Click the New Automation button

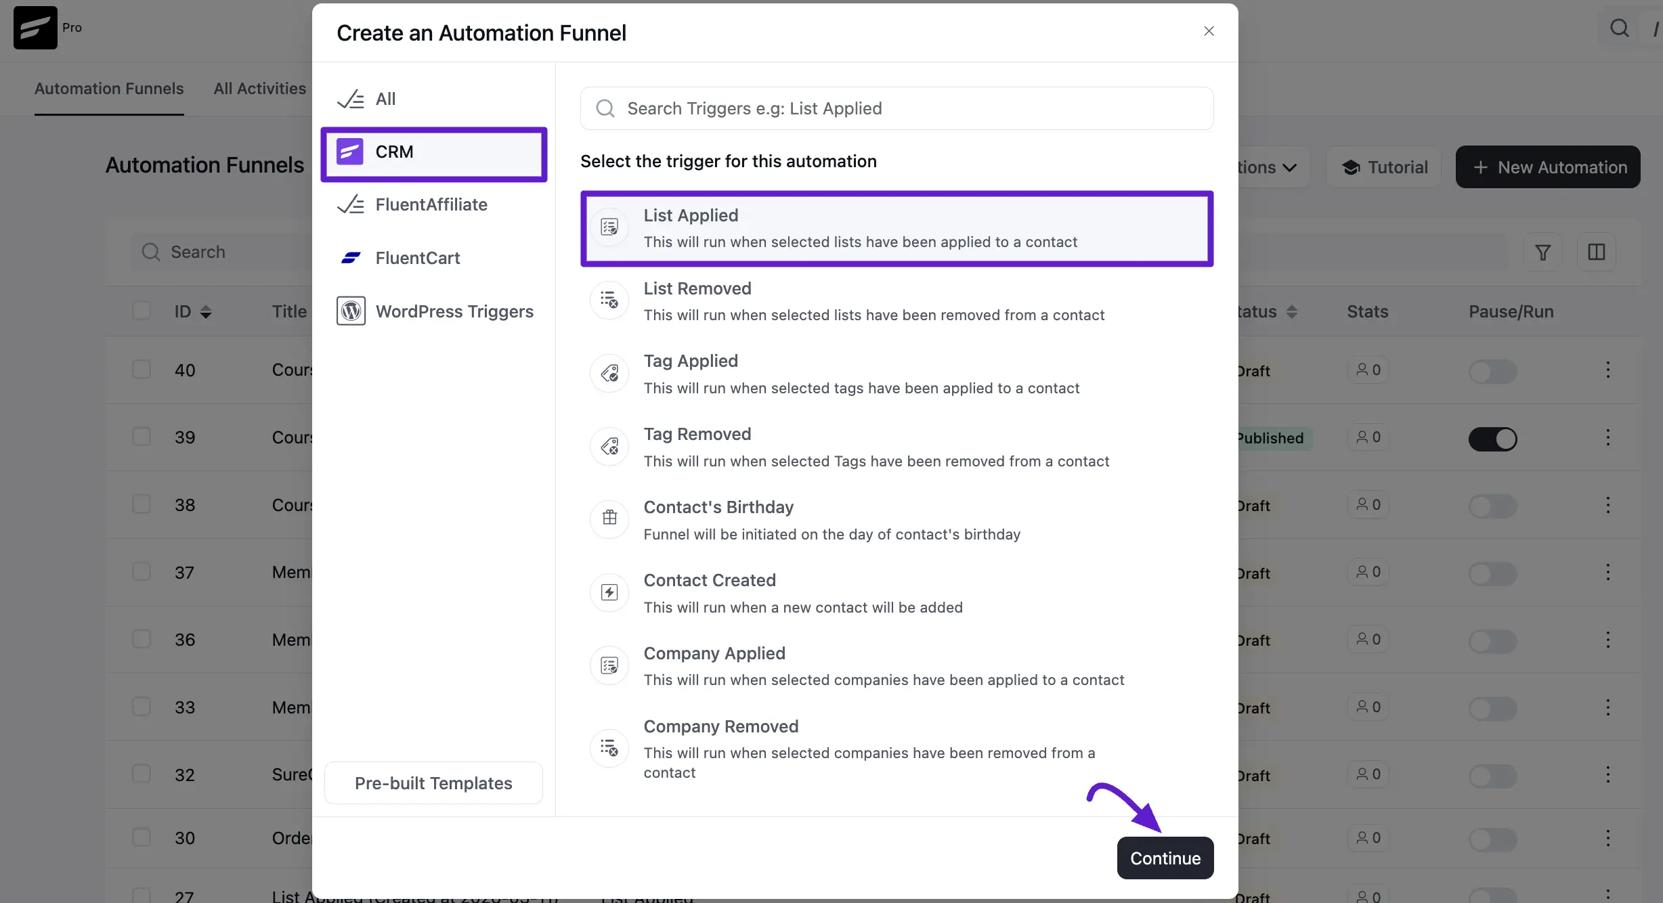tap(1548, 167)
